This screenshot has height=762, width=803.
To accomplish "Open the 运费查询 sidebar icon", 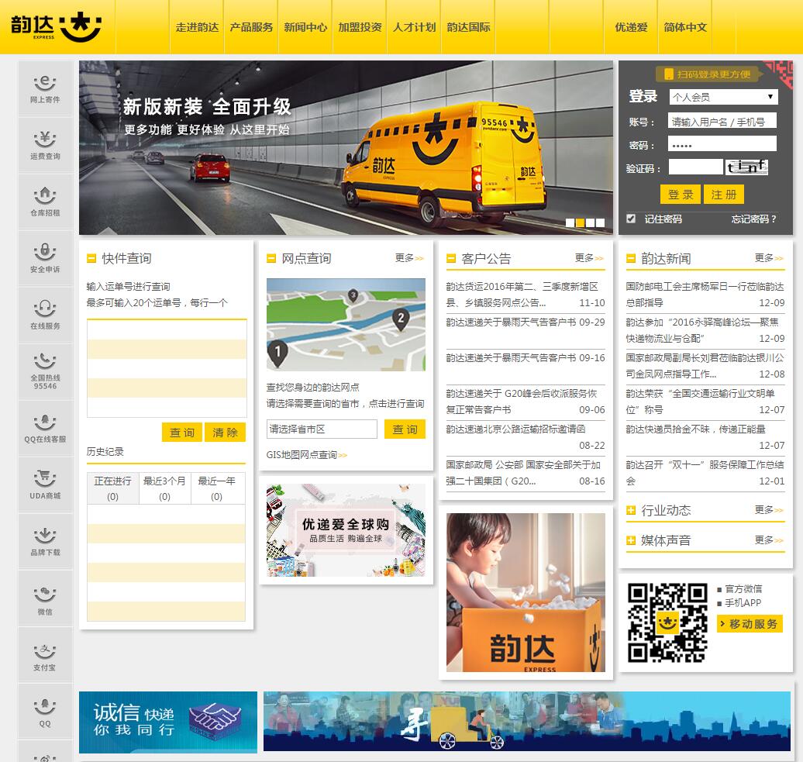I will [x=45, y=145].
